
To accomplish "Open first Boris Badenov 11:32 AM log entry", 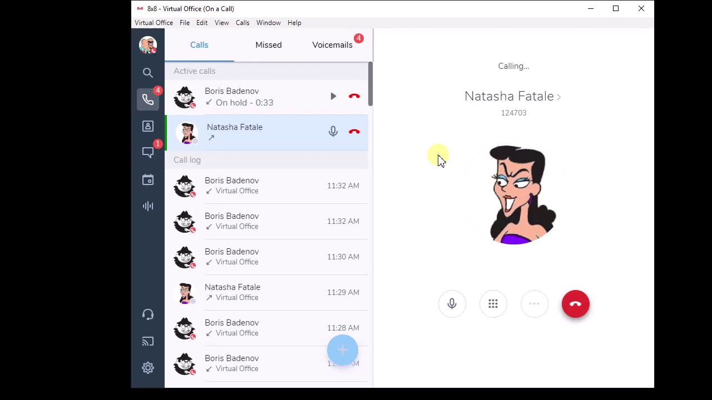I will coord(266,186).
